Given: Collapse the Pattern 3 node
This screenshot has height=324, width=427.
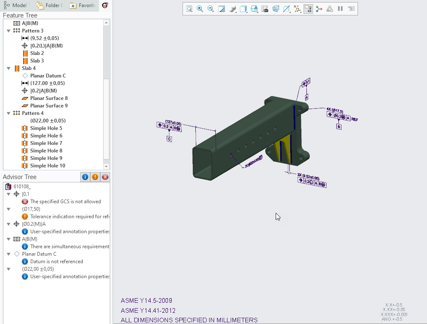Looking at the screenshot, I should click(8, 31).
